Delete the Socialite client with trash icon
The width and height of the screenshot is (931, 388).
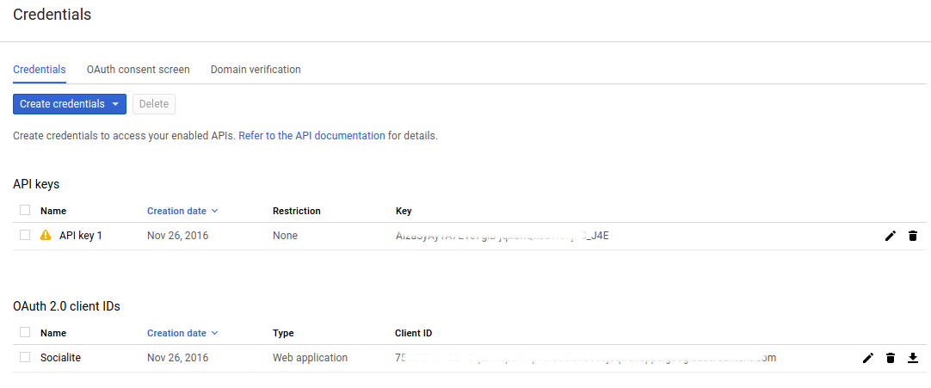pyautogui.click(x=891, y=358)
